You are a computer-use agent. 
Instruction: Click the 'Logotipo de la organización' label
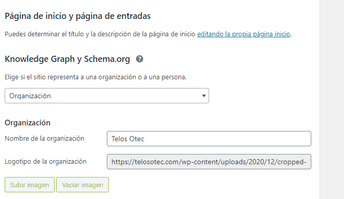click(45, 162)
